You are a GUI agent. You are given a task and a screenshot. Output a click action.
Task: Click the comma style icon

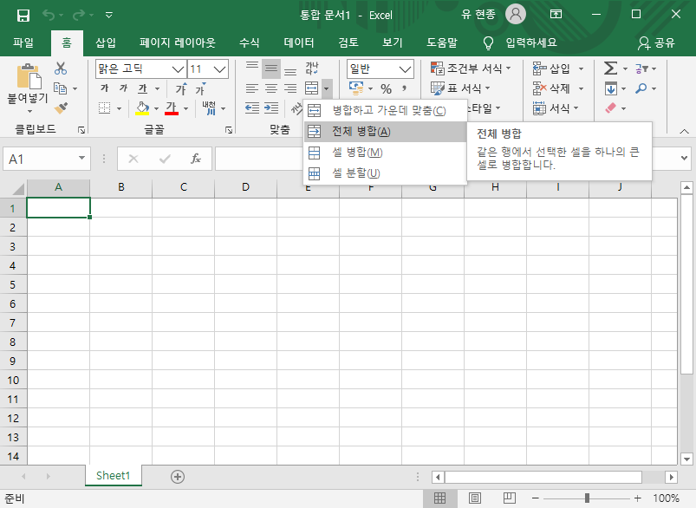pos(405,88)
